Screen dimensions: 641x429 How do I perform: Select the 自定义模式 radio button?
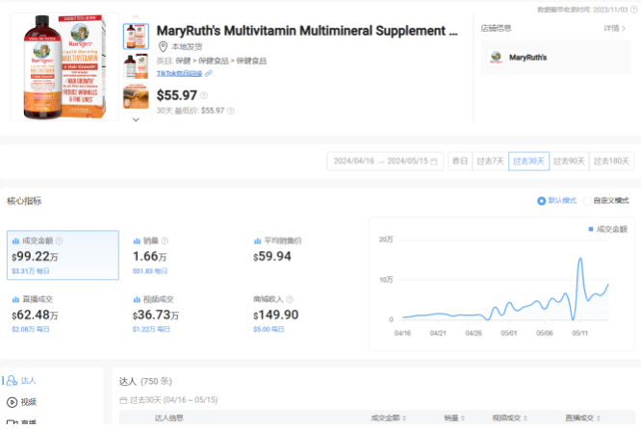(587, 201)
